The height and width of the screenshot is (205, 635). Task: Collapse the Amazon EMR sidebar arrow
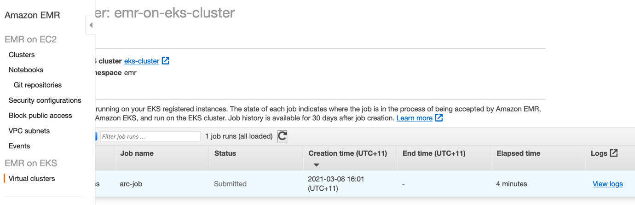(91, 25)
